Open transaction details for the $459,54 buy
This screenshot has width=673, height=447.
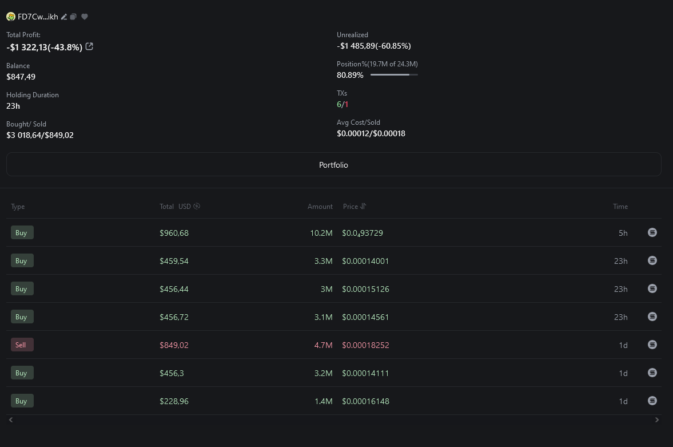[652, 260]
